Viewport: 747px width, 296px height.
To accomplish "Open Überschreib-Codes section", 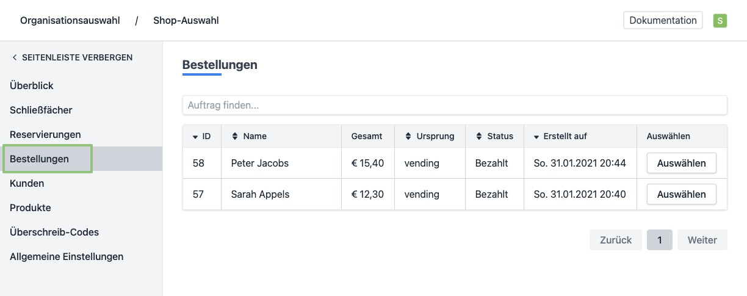I will (54, 233).
